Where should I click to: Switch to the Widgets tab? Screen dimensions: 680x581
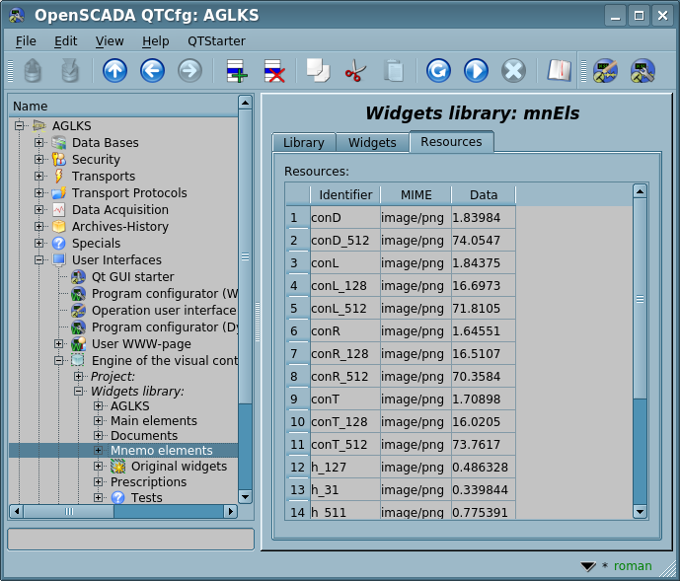pyautogui.click(x=372, y=143)
